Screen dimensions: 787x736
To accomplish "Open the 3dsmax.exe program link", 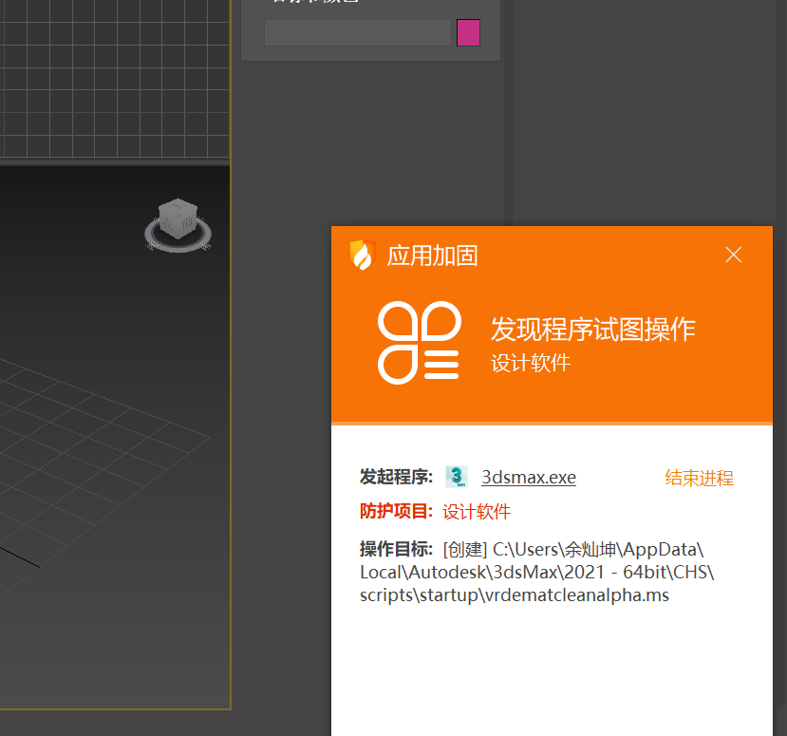I will (528, 478).
